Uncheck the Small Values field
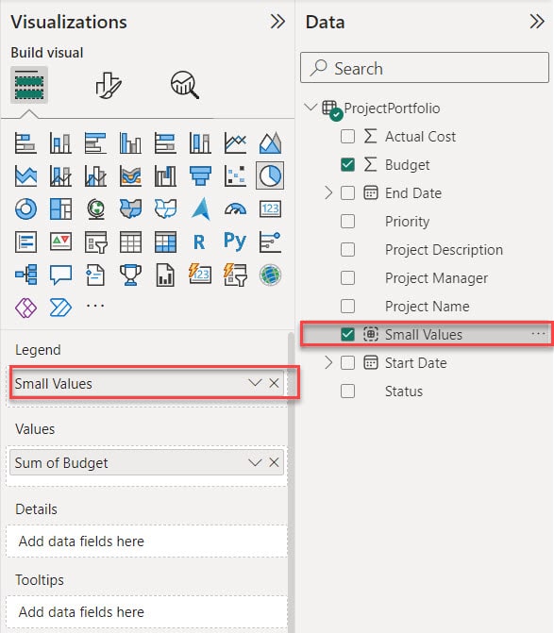This screenshot has height=633, width=554. tap(347, 334)
